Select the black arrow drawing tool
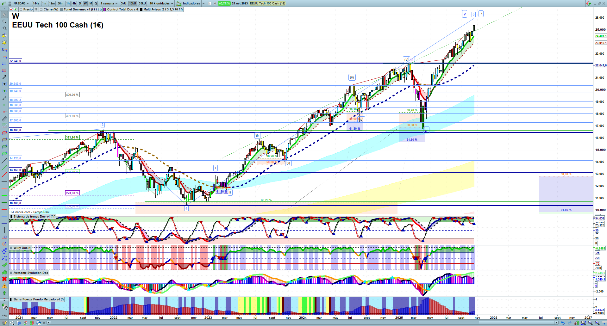Image resolution: width=607 pixels, height=326 pixels. click(4, 77)
